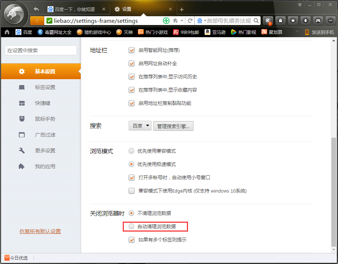Click the download manager arrow icon
Image resolution: width=338 pixels, height=264 pixels.
pyautogui.click(x=305, y=21)
